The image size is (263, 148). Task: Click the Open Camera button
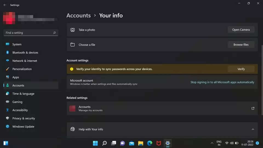point(241,30)
